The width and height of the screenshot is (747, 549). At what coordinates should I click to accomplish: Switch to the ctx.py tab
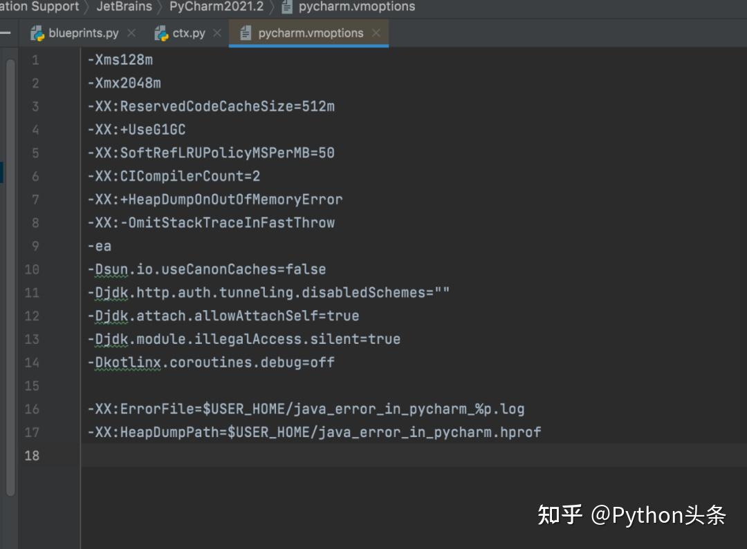(189, 33)
